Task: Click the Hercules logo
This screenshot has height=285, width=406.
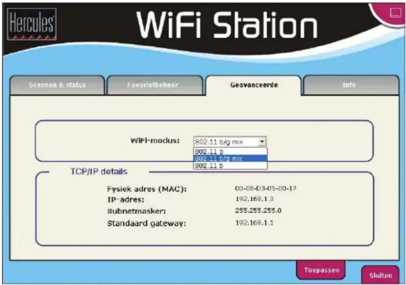Action: (x=32, y=24)
